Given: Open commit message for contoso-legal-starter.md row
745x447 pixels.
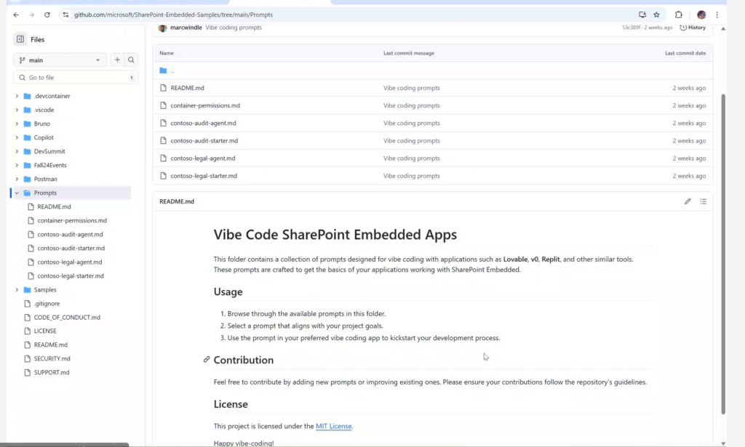Looking at the screenshot, I should (x=412, y=176).
